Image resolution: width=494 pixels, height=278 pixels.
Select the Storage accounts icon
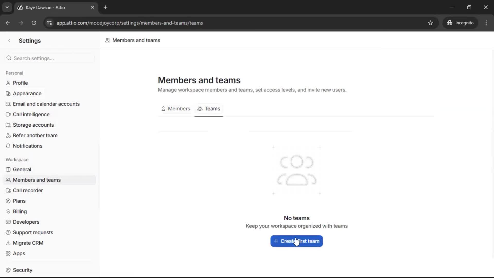(x=8, y=125)
